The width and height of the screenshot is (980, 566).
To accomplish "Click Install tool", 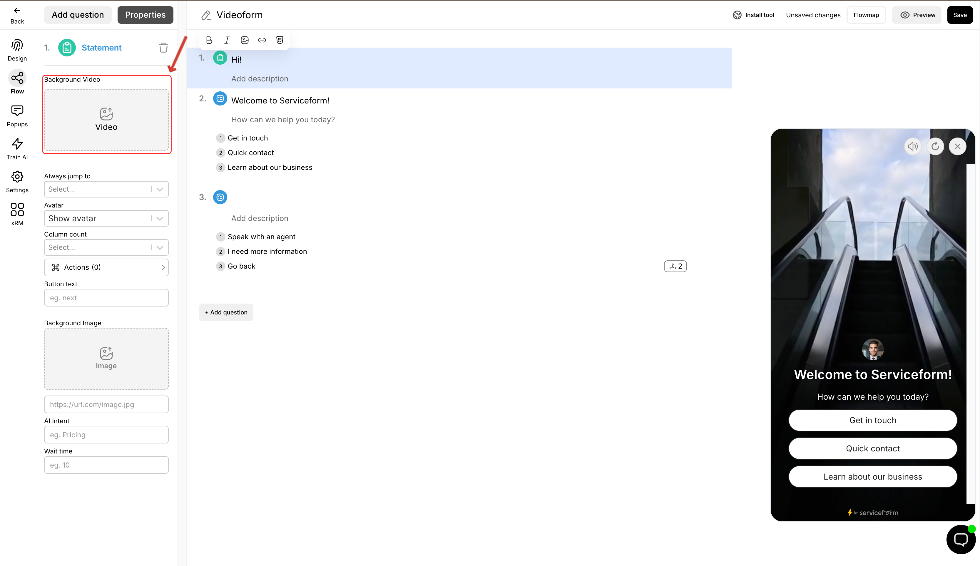I will (753, 15).
